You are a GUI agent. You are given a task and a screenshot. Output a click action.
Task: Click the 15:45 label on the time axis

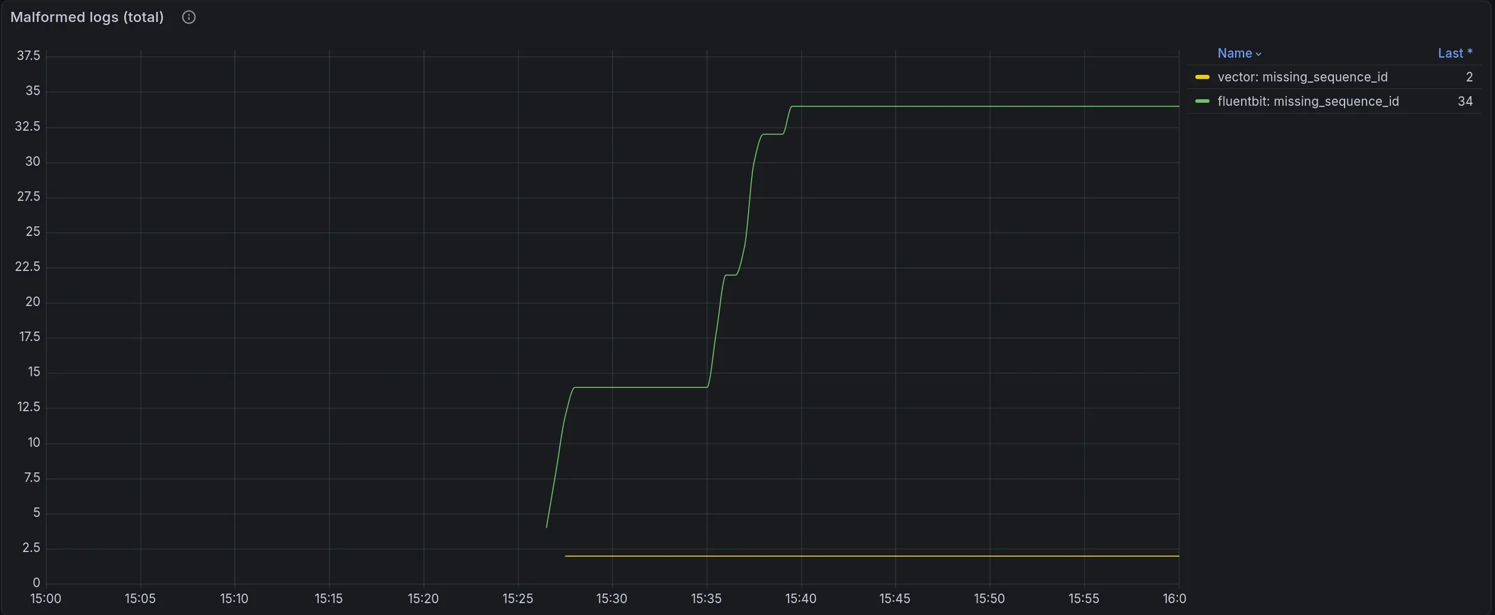pyautogui.click(x=894, y=598)
